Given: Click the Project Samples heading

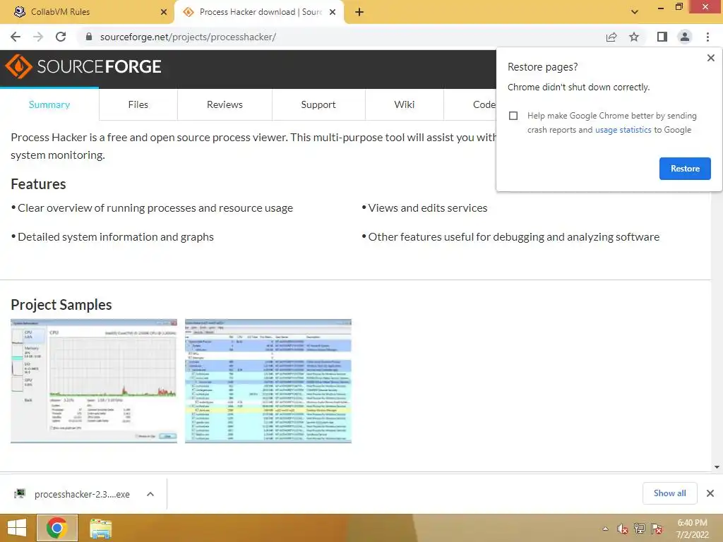Looking at the screenshot, I should (61, 305).
